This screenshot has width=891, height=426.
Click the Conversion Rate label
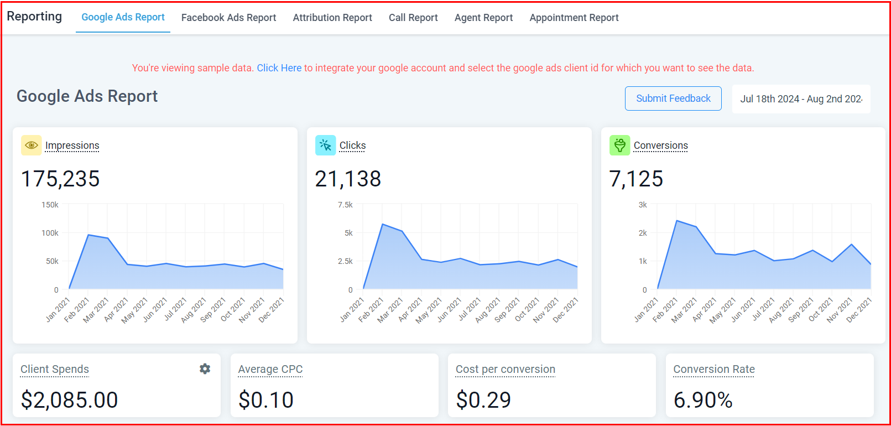713,369
